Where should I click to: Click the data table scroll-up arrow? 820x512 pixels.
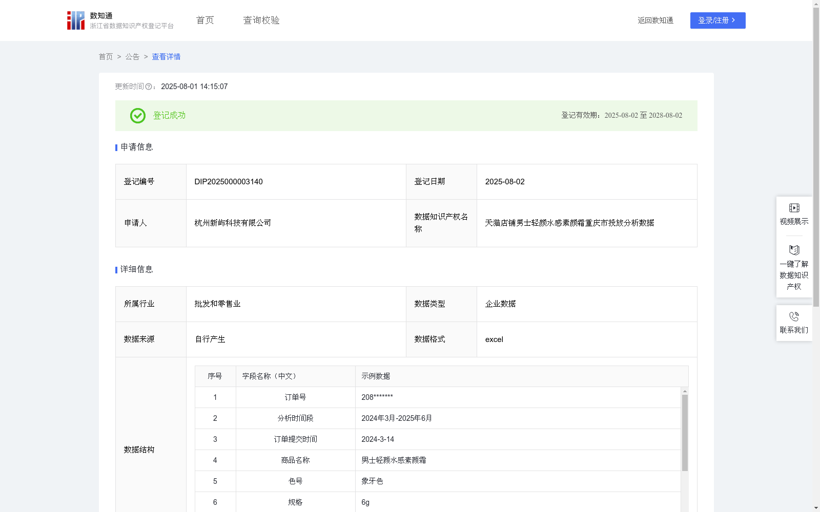tap(685, 391)
